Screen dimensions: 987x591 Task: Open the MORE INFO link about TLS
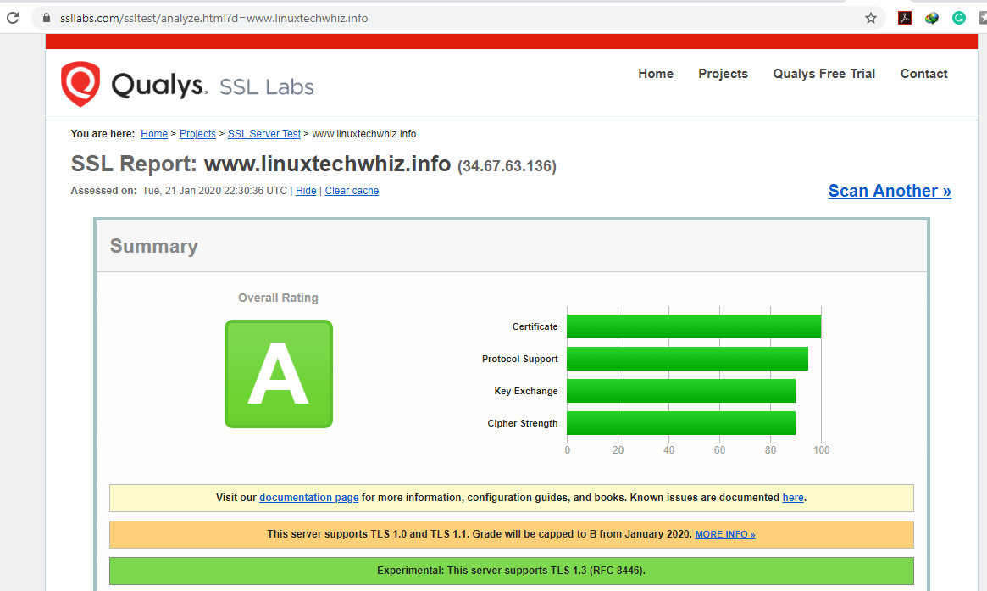(725, 534)
